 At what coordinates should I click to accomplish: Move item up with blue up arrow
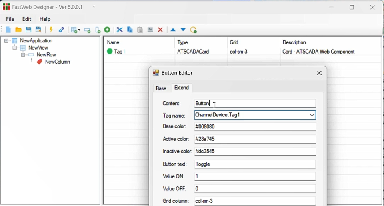173,30
